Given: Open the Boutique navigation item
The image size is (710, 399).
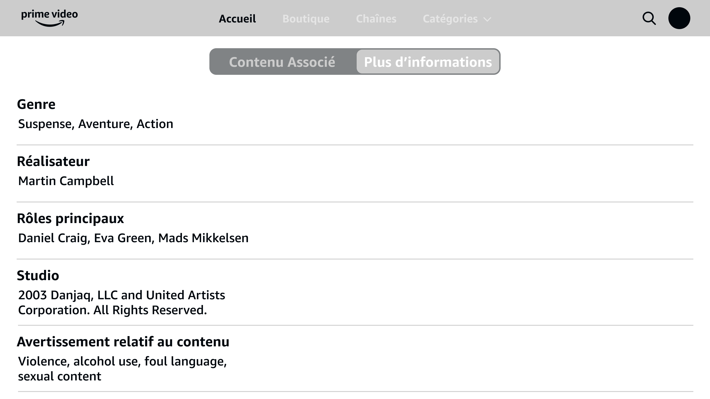Looking at the screenshot, I should [306, 19].
